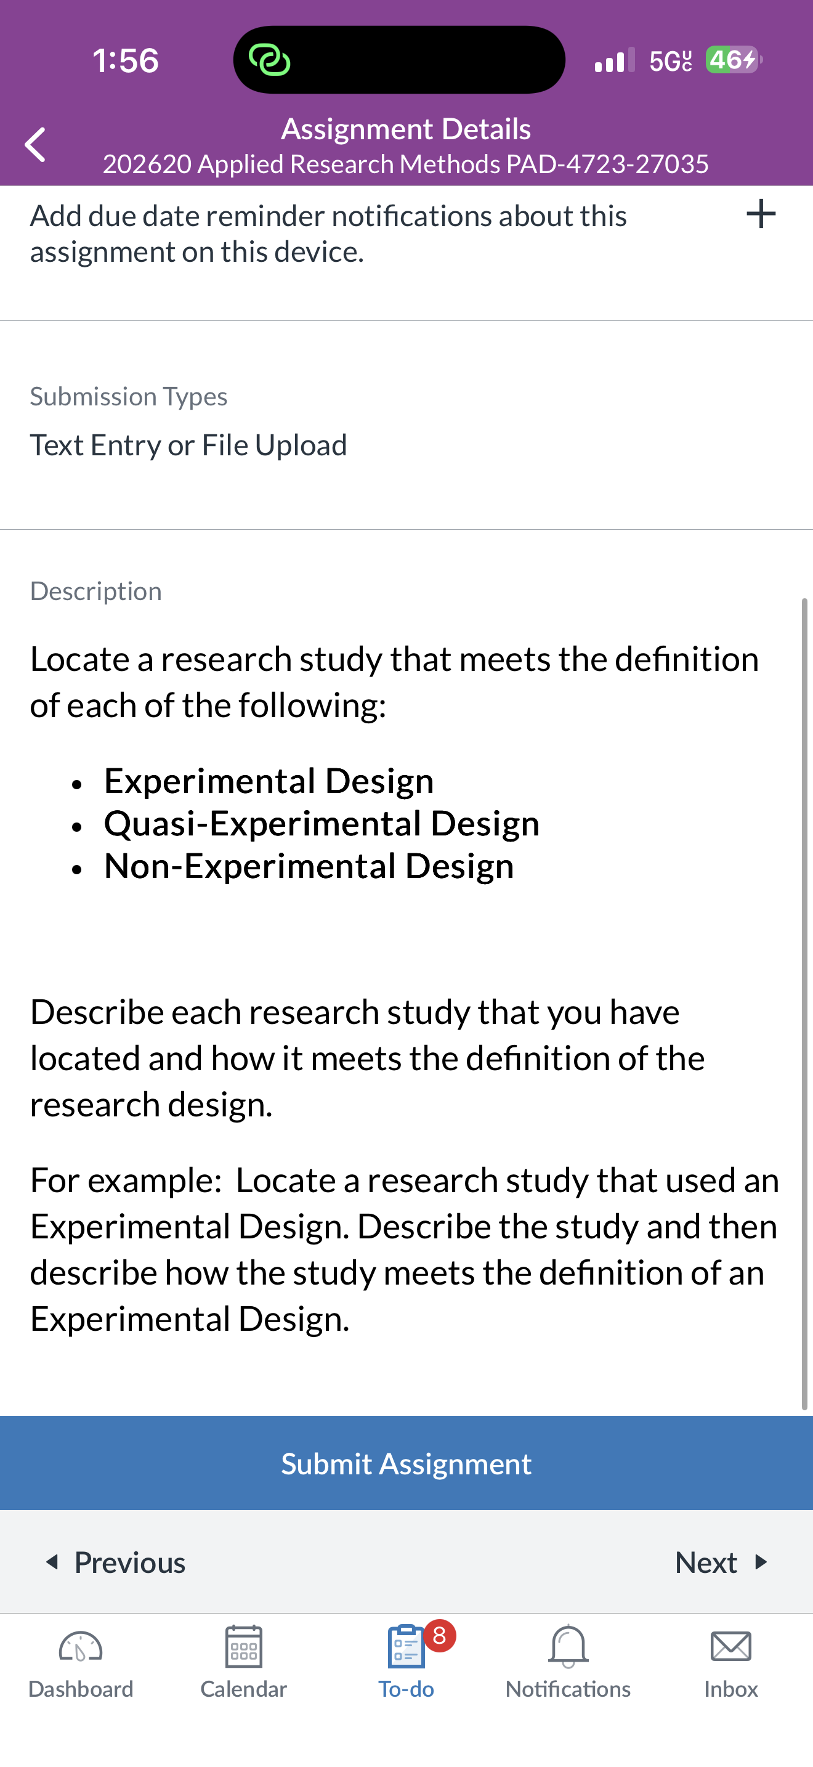Go to the Next assignment

(721, 1562)
